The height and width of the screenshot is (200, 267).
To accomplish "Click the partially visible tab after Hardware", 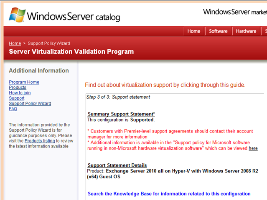I will tap(264, 31).
